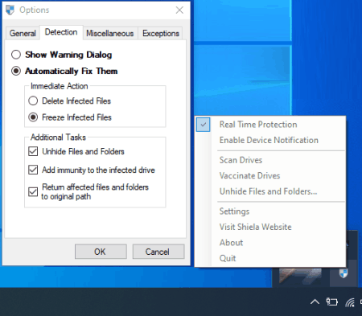Click the Cancel button
The height and width of the screenshot is (316, 362).
pos(158,252)
